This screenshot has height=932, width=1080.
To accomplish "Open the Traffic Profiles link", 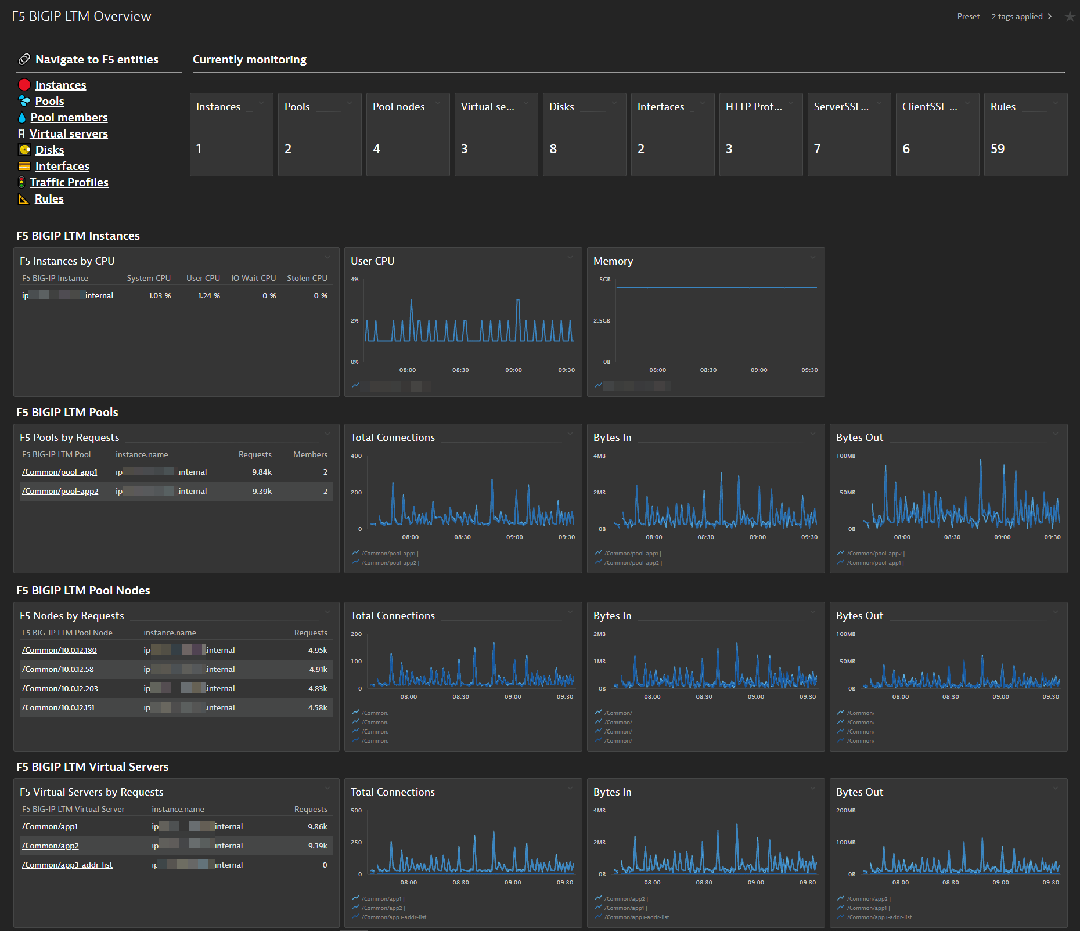I will 69,182.
